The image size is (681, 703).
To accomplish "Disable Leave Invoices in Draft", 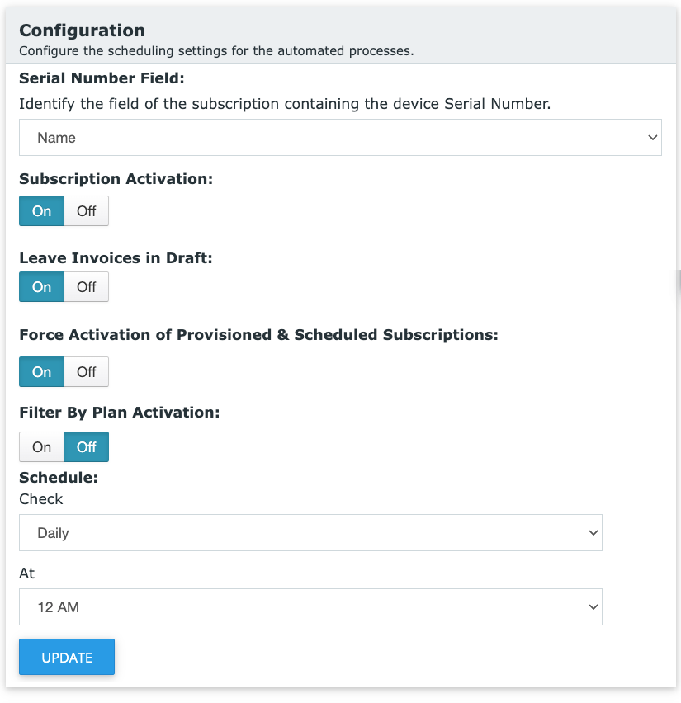I will coord(87,286).
